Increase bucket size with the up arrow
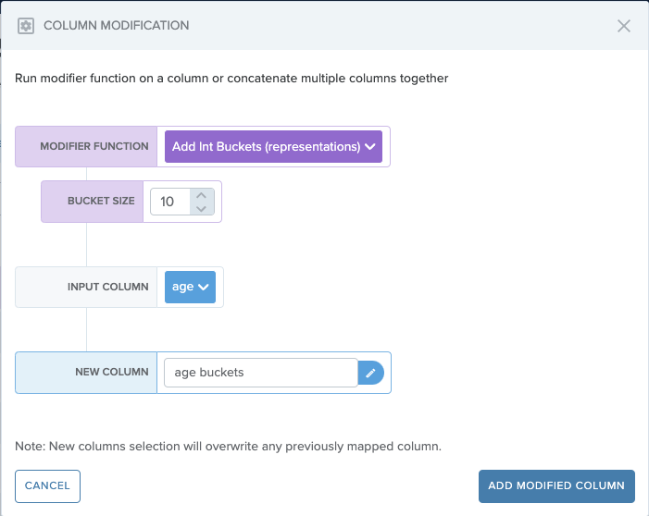Viewport: 649px width, 516px height. 202,195
